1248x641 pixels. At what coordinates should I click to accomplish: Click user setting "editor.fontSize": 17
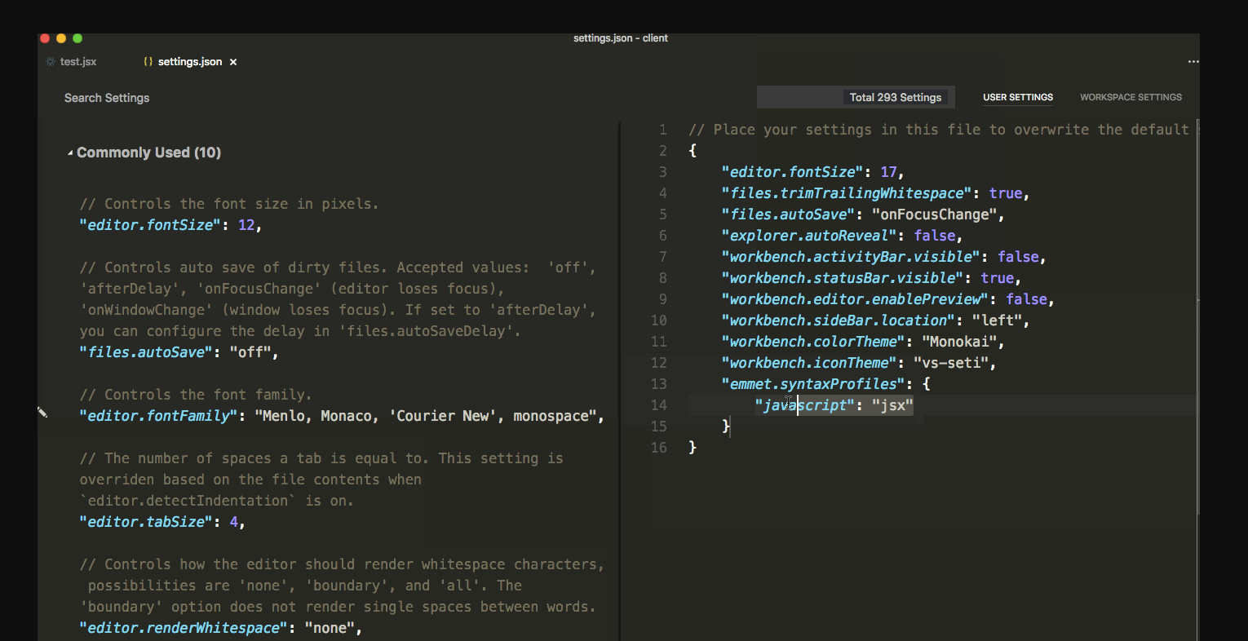[x=812, y=172]
